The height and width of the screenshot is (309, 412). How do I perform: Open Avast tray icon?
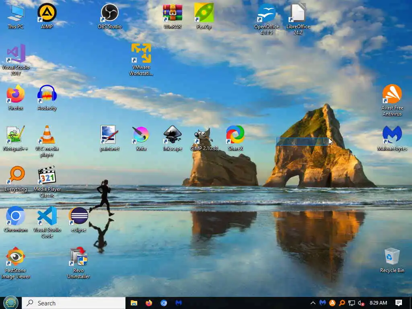[x=332, y=303]
